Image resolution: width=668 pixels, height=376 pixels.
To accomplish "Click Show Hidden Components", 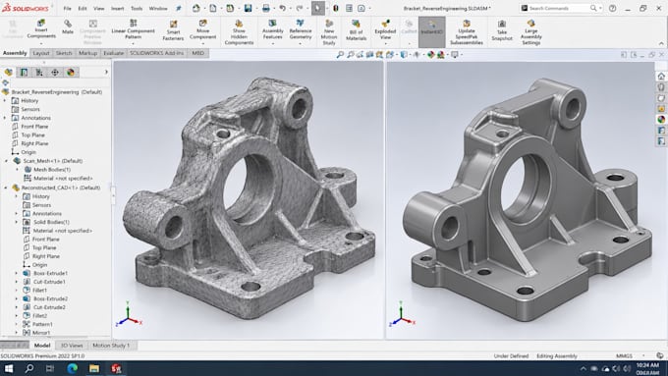I will pyautogui.click(x=239, y=32).
